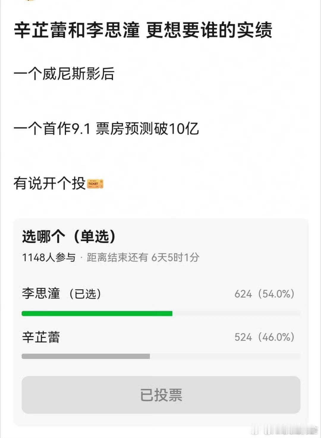This screenshot has width=321, height=438.
Task: Select the line 一个首作9.1 票房预测破10亿
Action: [106, 129]
